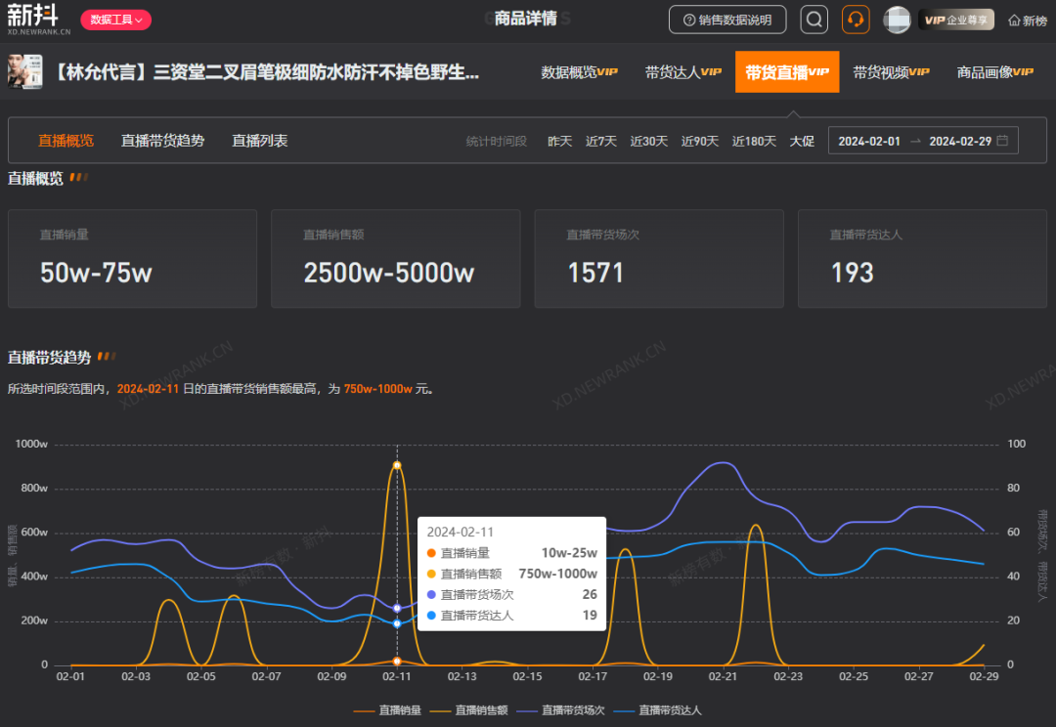Image resolution: width=1056 pixels, height=727 pixels.
Task: Click the product thumbnail image
Action: [x=24, y=72]
